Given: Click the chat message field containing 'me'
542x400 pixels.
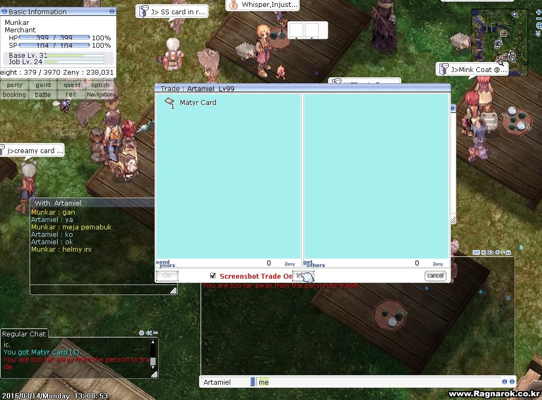Looking at the screenshot, I should [378, 382].
